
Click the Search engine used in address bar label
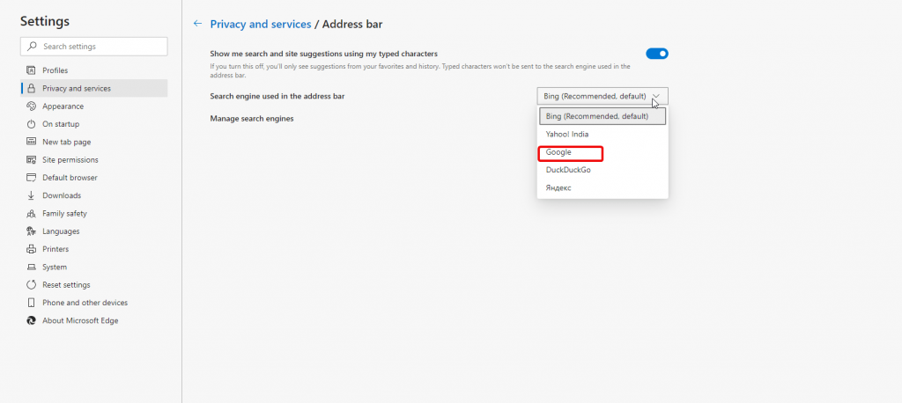(x=277, y=96)
